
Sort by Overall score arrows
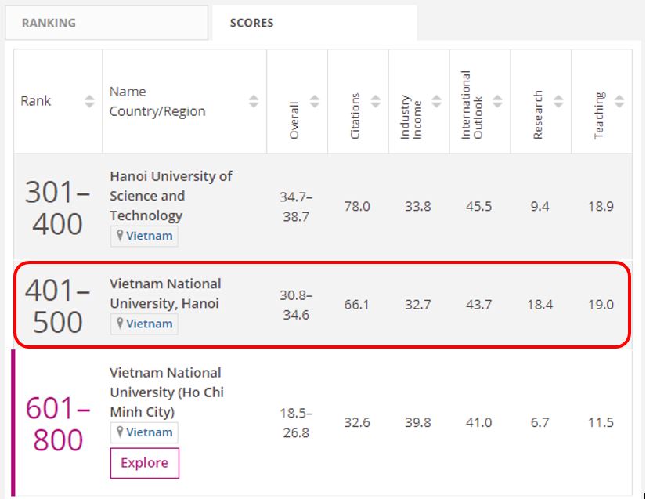click(x=315, y=101)
